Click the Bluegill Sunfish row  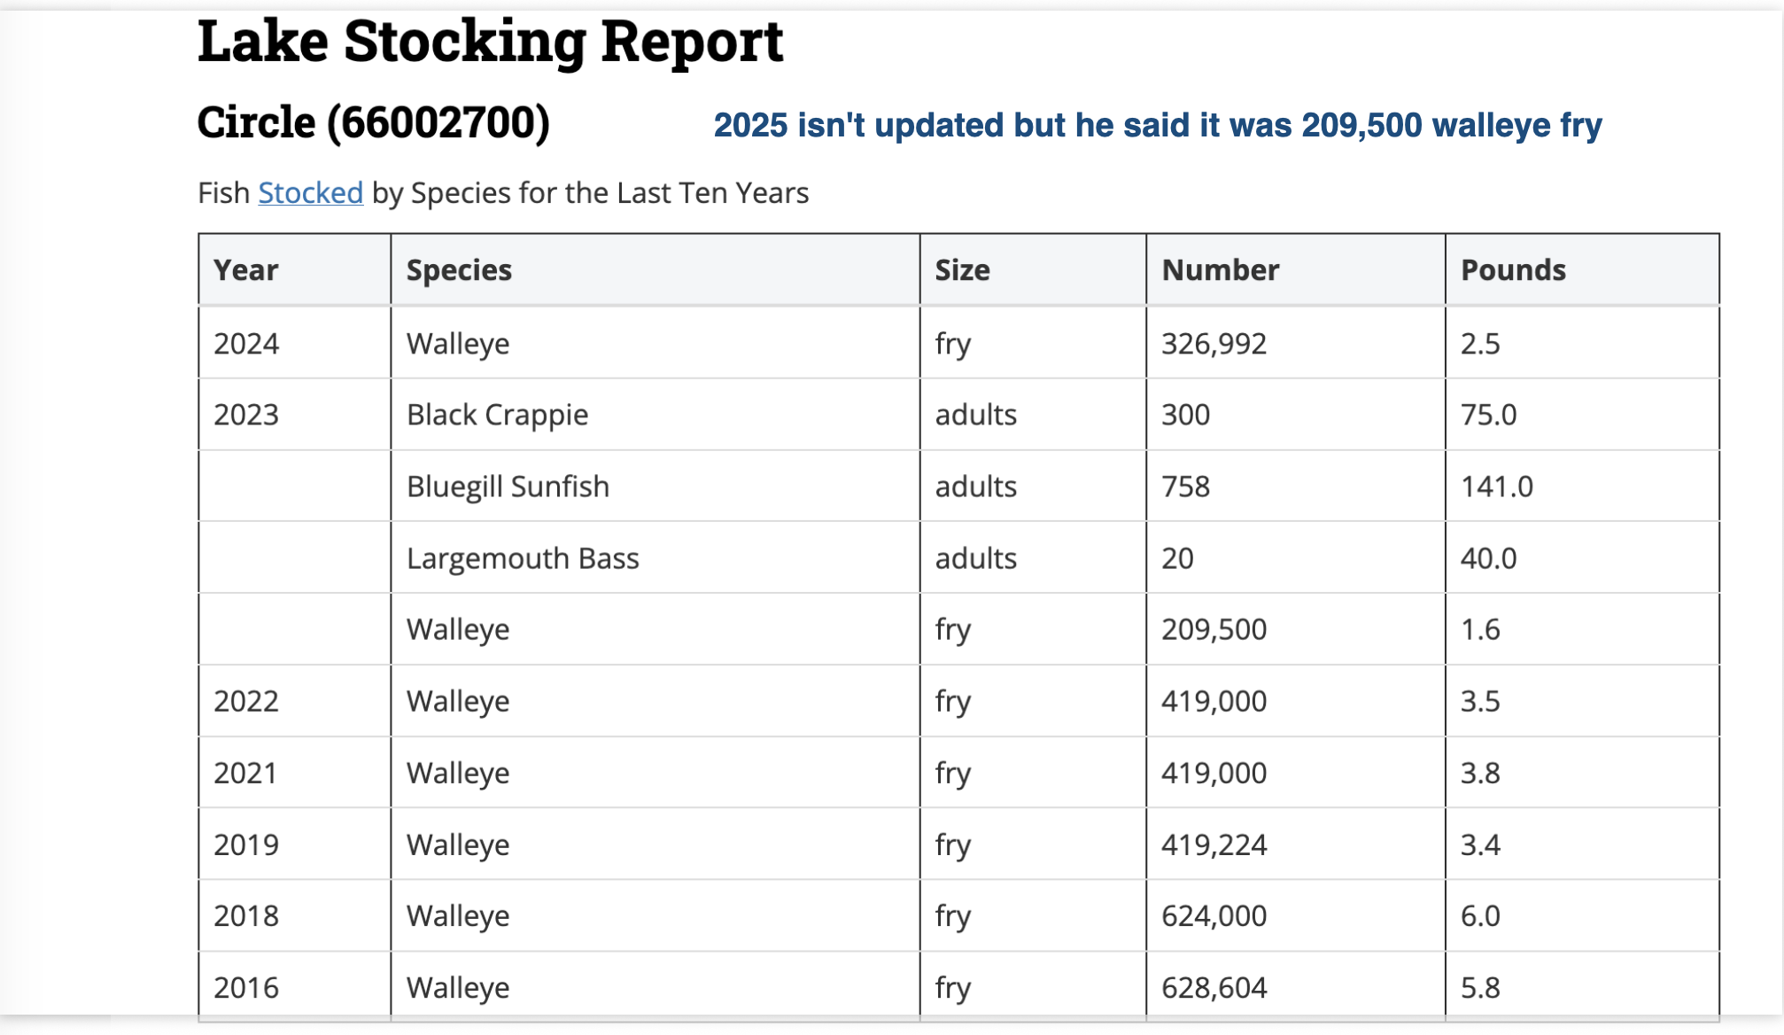508,486
